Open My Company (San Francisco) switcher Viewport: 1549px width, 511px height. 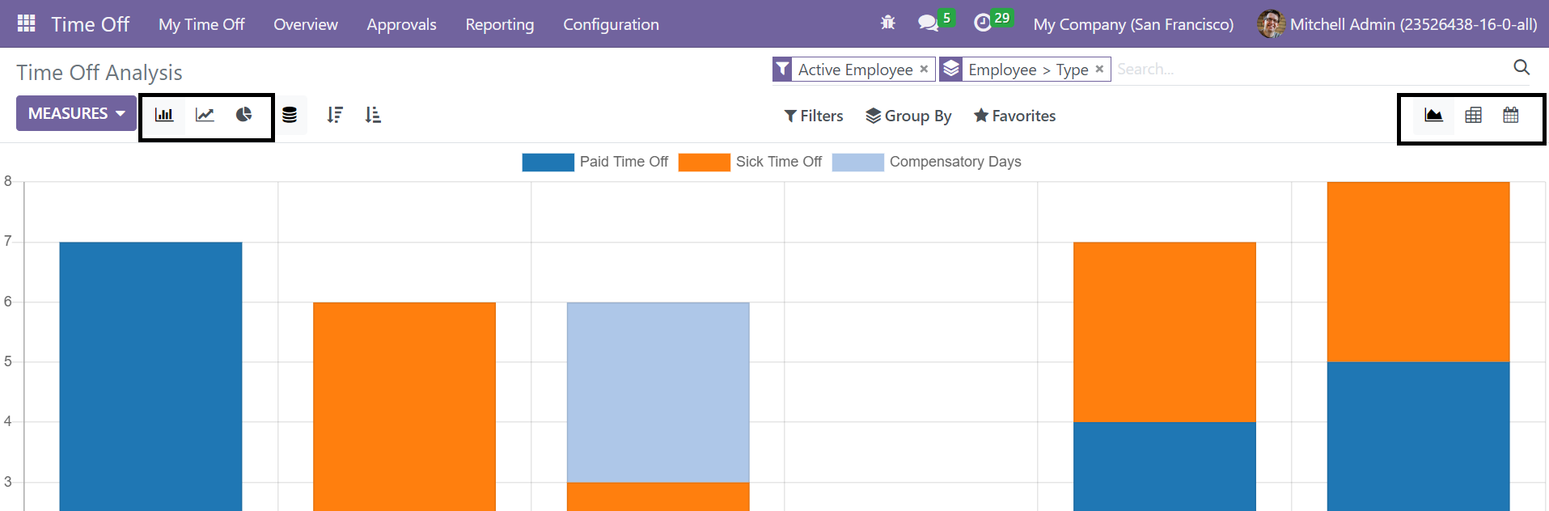tap(1133, 24)
